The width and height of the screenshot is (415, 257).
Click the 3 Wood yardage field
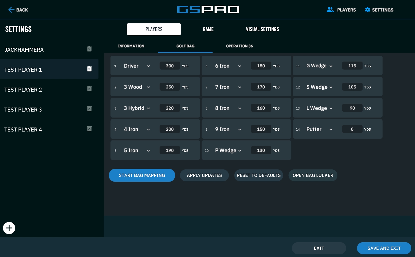click(170, 87)
